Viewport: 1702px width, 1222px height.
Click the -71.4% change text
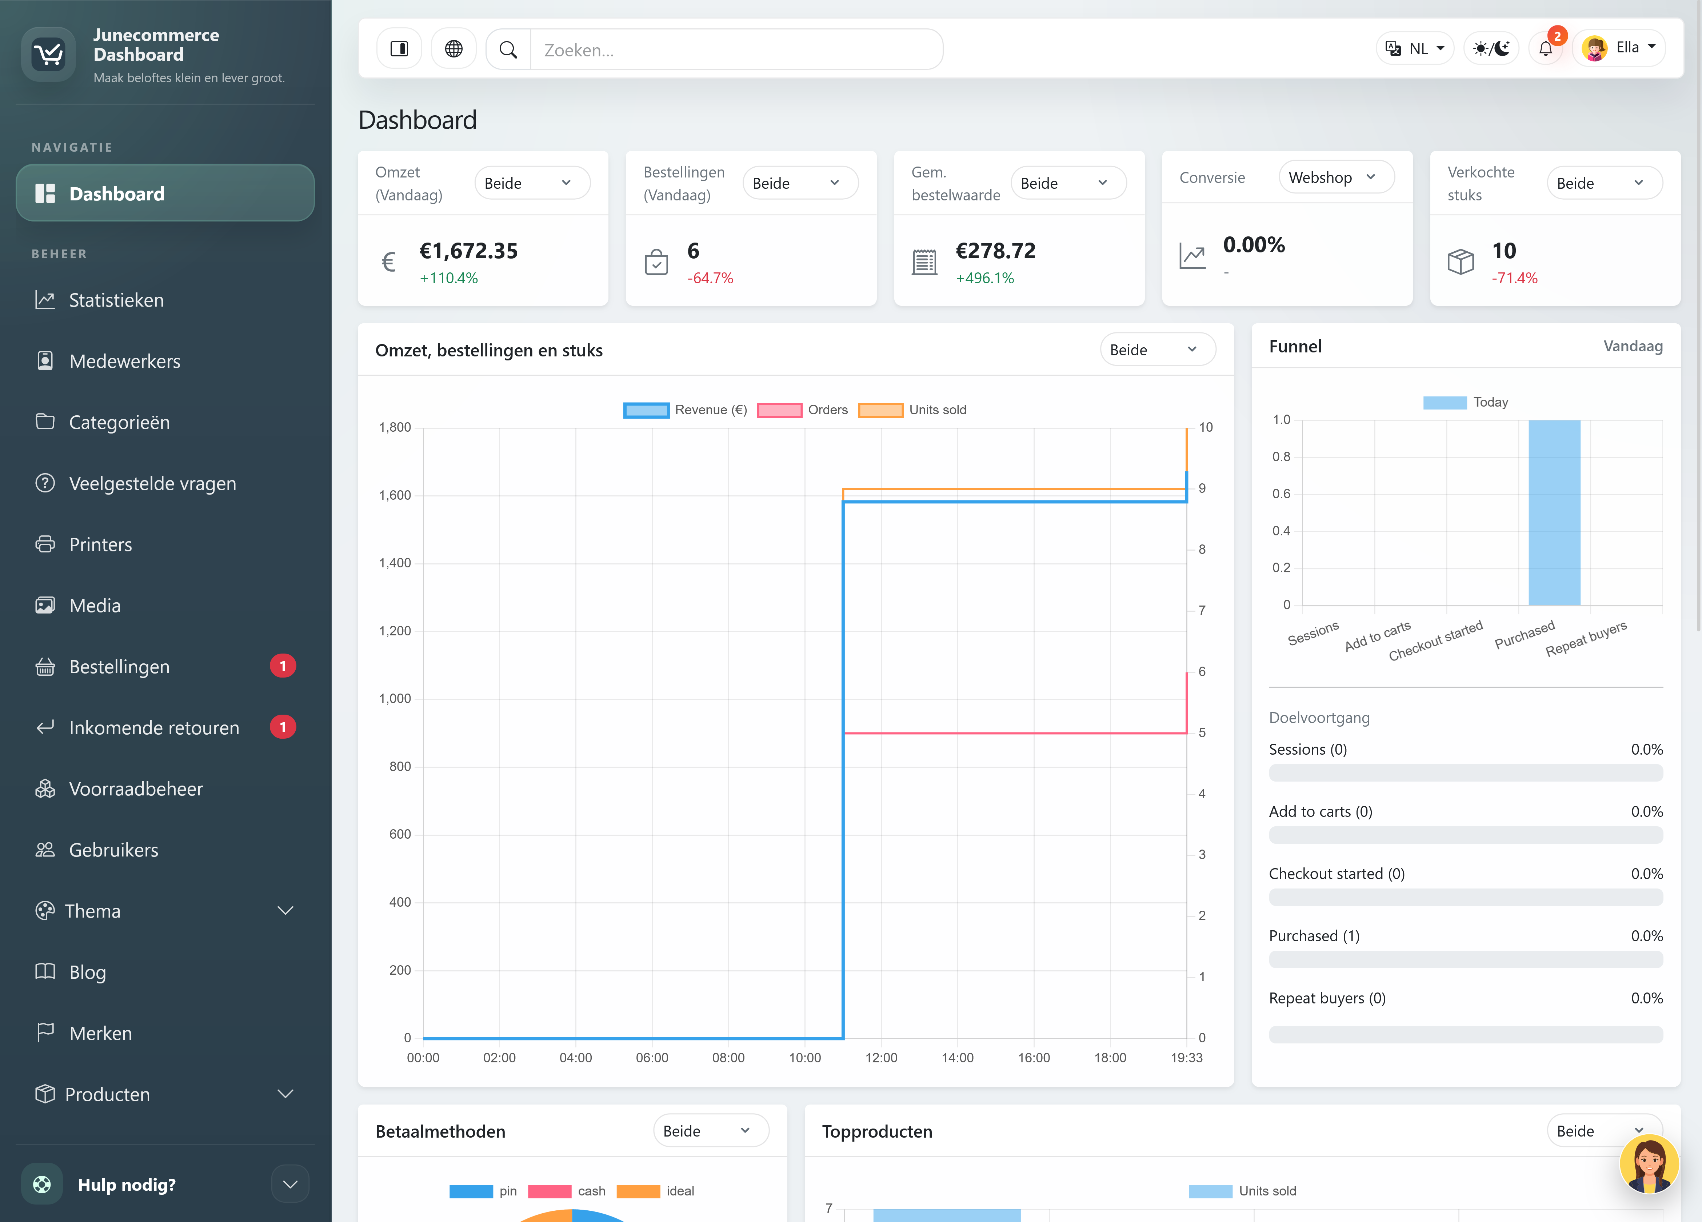(1514, 279)
